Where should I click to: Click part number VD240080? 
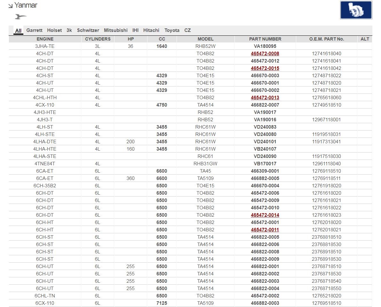[265, 134]
